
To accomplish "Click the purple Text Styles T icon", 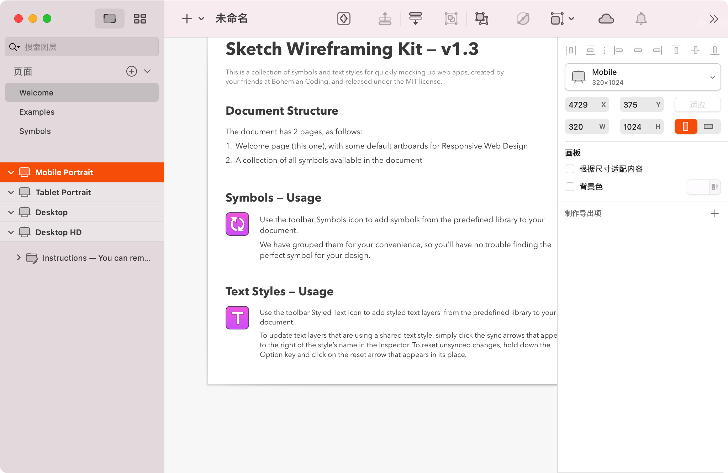I will (x=237, y=317).
